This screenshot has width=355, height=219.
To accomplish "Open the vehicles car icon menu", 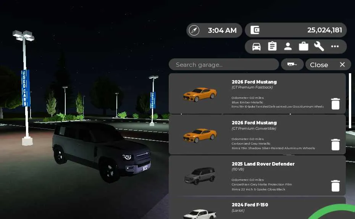I will [x=256, y=47].
